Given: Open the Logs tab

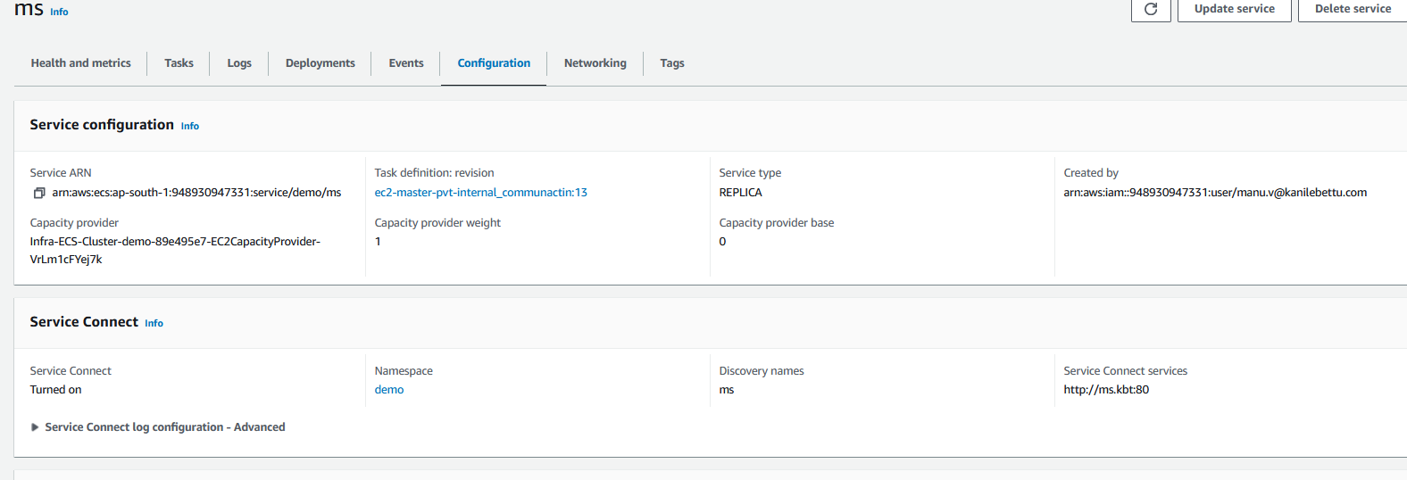Looking at the screenshot, I should tap(239, 63).
